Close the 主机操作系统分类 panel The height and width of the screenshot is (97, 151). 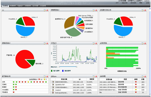click(x=145, y=10)
